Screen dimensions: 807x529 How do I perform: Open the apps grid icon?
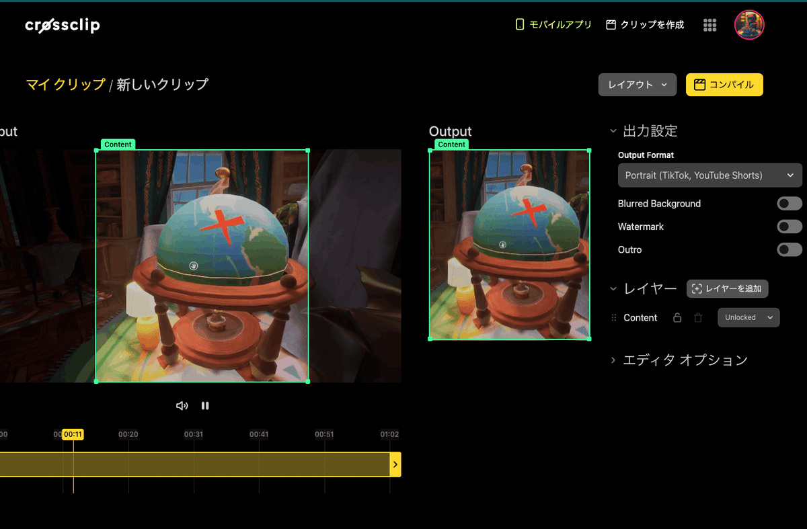pos(709,25)
